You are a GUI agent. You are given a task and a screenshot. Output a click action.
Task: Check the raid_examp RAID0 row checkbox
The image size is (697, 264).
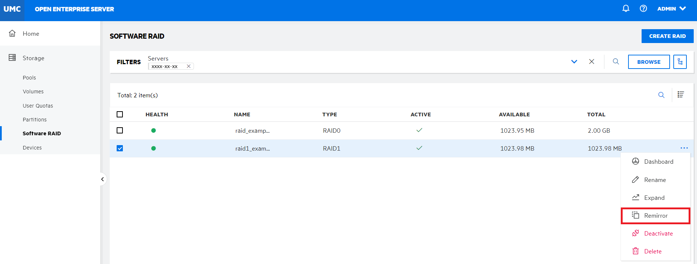(120, 131)
